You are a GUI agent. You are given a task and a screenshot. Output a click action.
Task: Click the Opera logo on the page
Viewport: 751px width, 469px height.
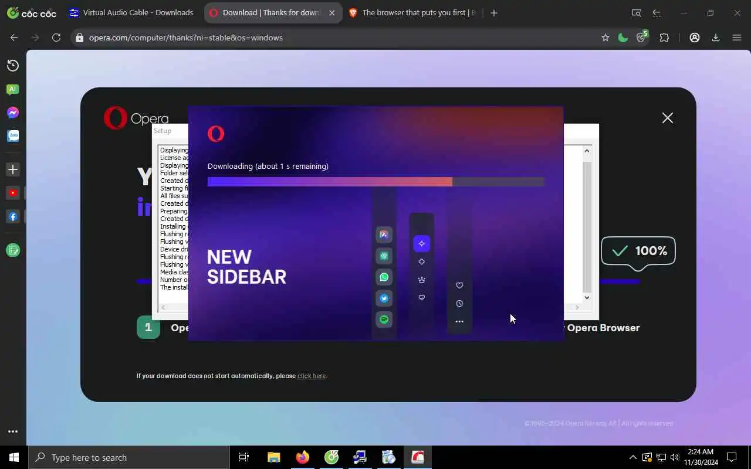coord(136,118)
